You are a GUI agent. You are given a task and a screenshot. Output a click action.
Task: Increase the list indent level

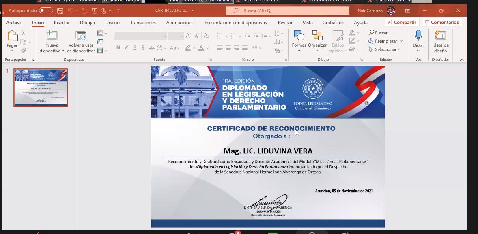coord(256,36)
